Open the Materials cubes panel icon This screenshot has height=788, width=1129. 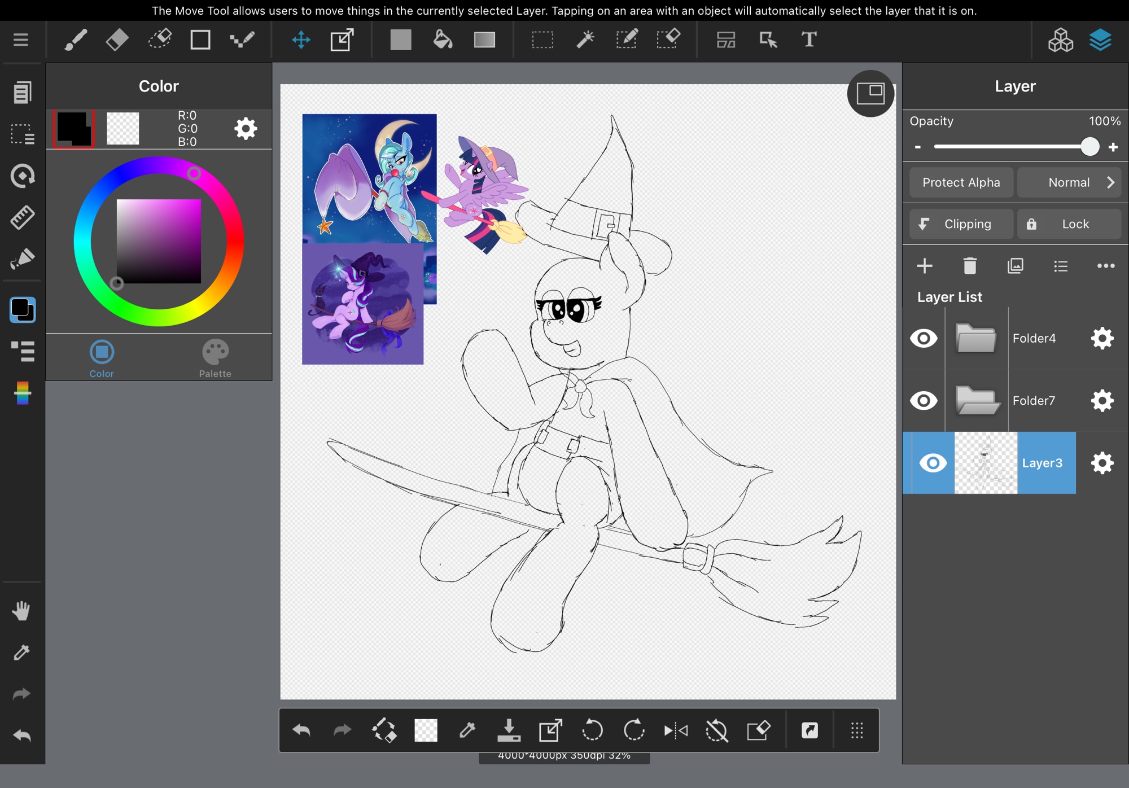pyautogui.click(x=1060, y=40)
